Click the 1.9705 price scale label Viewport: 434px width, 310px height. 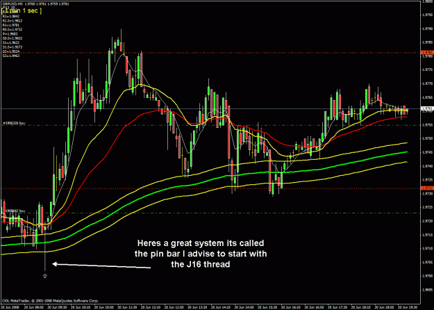click(x=428, y=262)
